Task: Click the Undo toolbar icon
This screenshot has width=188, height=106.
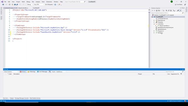Action: click(20, 4)
